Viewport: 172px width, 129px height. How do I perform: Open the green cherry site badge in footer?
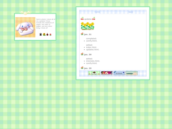(x=94, y=73)
